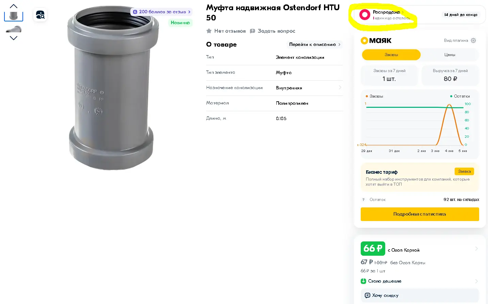Expand the Назначение канализации row chevron
The height and width of the screenshot is (304, 488).
[x=340, y=88]
